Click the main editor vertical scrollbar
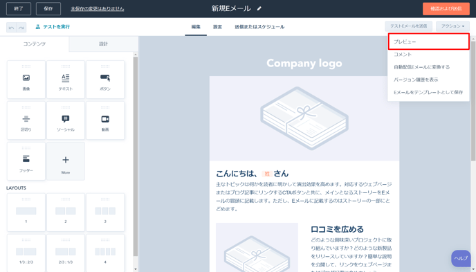 pos(473,100)
